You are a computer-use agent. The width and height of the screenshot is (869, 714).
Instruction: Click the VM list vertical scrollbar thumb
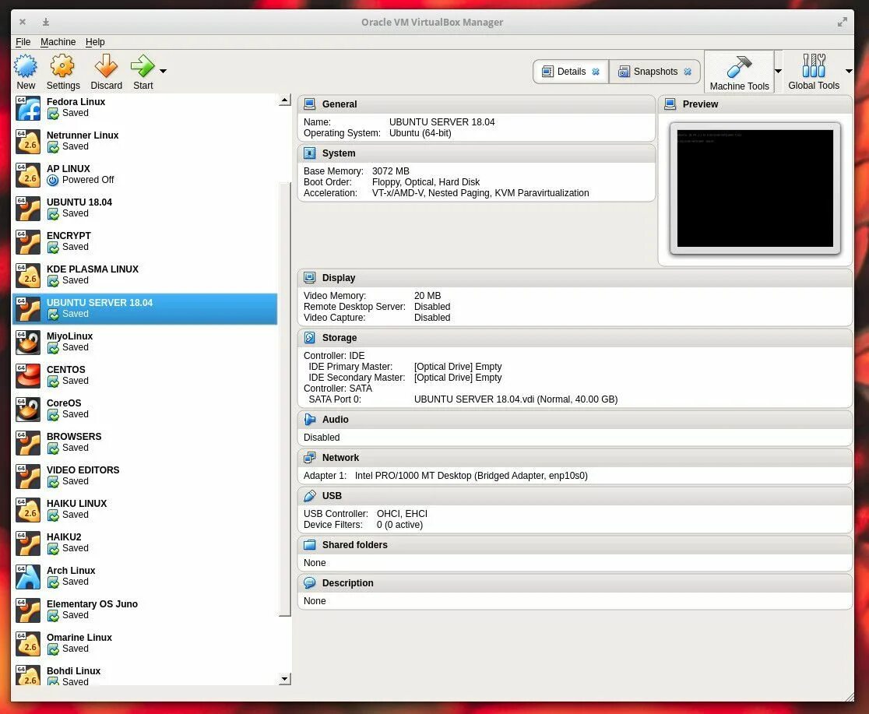tap(285, 399)
